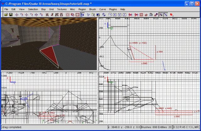Open the View menu
This screenshot has height=131, width=201.
tap(22, 9)
